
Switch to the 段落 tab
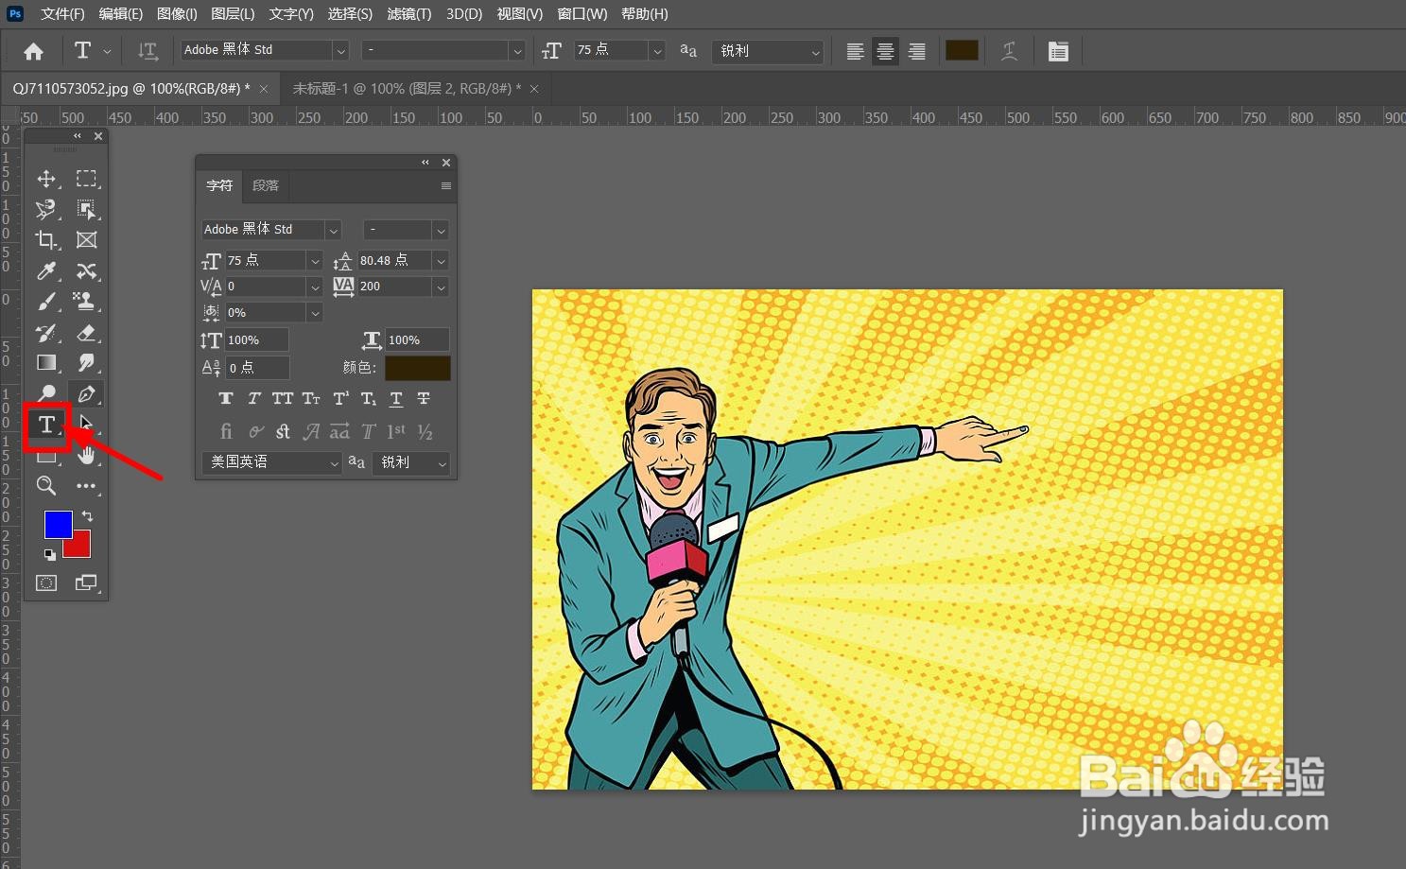tap(266, 185)
